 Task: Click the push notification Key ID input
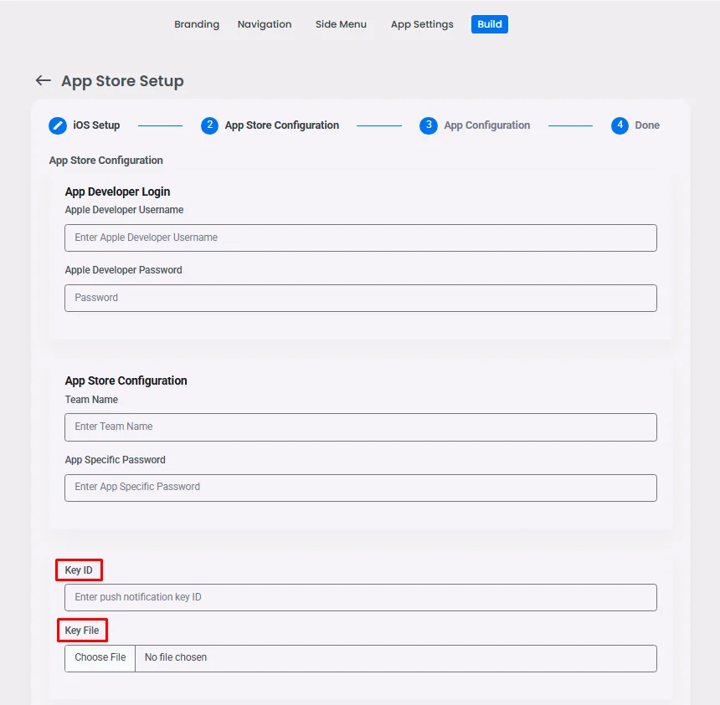(x=360, y=597)
